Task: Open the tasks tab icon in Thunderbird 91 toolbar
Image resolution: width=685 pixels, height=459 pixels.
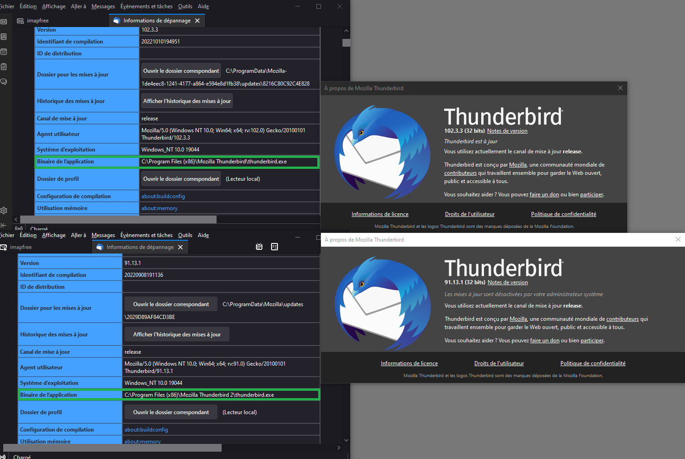Action: 275,247
